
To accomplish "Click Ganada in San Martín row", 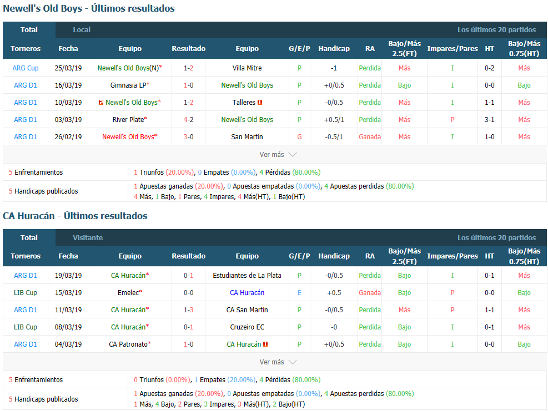I will click(x=370, y=137).
